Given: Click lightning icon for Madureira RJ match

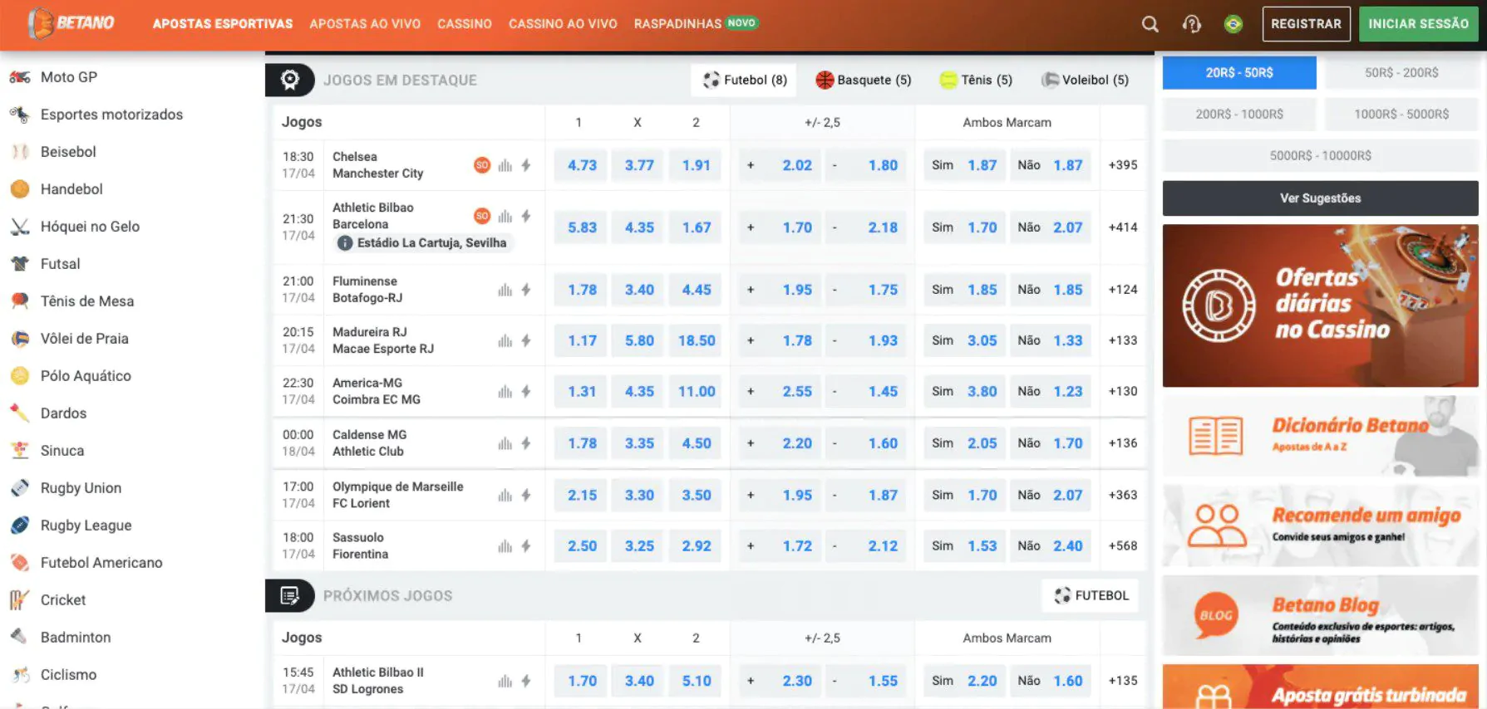Looking at the screenshot, I should click(x=526, y=340).
